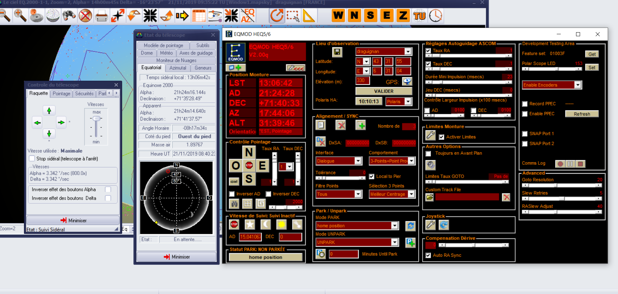Expand Enable Encoders dropdown
This screenshot has height=294, width=618.
[578, 85]
